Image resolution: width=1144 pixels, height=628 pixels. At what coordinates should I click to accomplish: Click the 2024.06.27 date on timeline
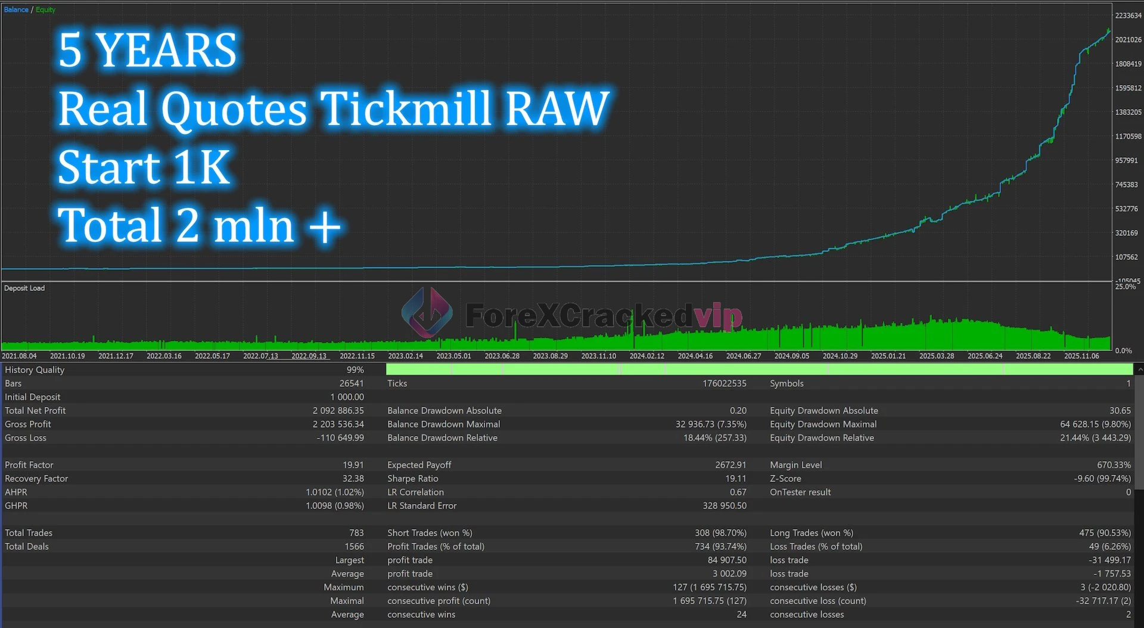point(744,356)
